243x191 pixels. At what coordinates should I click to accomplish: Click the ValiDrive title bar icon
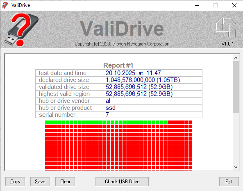point(5,5)
